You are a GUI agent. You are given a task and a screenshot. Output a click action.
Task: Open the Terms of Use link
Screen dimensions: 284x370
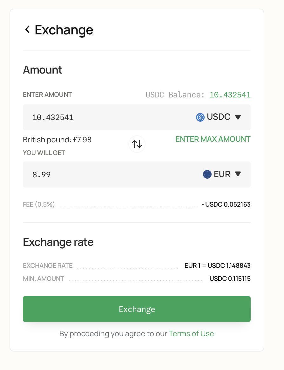click(191, 334)
